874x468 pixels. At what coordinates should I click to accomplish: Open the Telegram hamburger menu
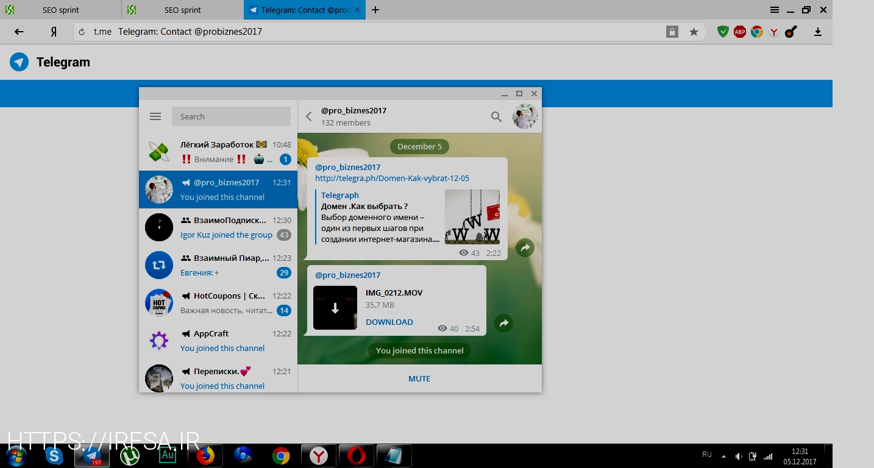(x=155, y=116)
